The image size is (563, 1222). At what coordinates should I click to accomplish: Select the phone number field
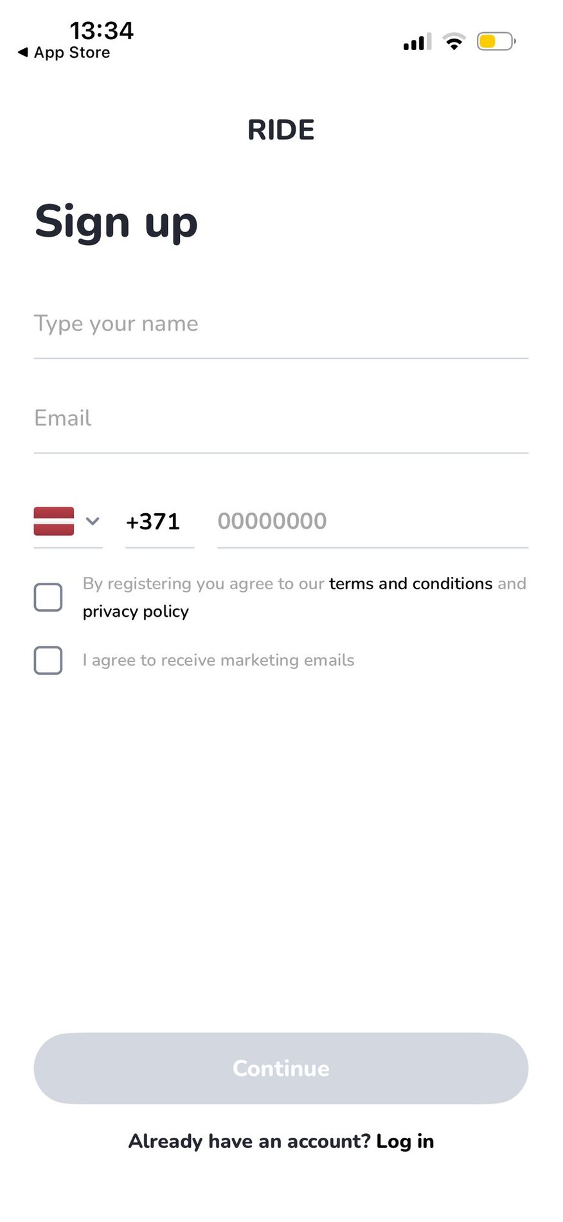tap(372, 521)
